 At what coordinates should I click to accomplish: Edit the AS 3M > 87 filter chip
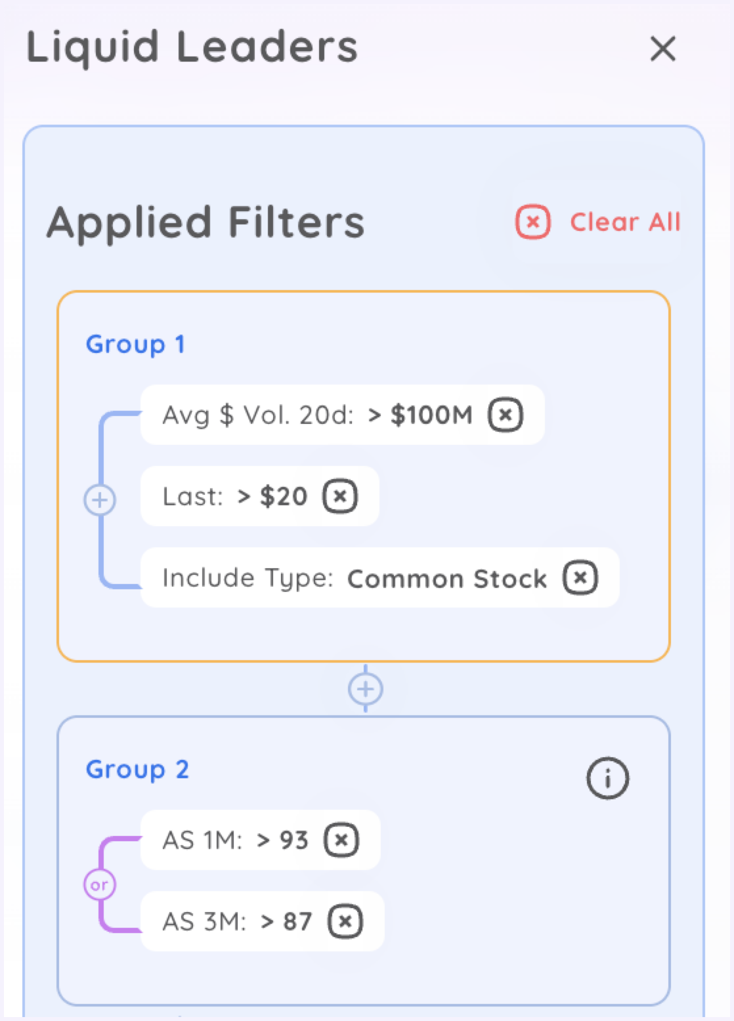coord(236,921)
